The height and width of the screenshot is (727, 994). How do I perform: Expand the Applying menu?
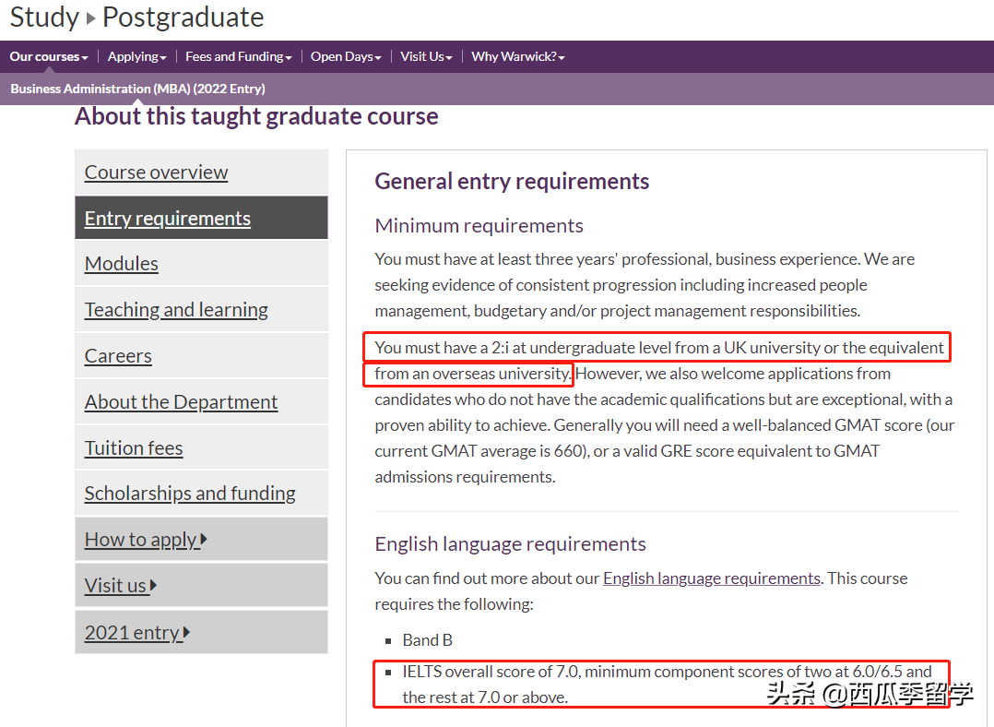click(136, 57)
